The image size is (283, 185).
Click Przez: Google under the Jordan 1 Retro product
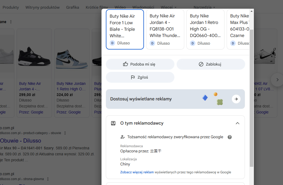coord(69,112)
